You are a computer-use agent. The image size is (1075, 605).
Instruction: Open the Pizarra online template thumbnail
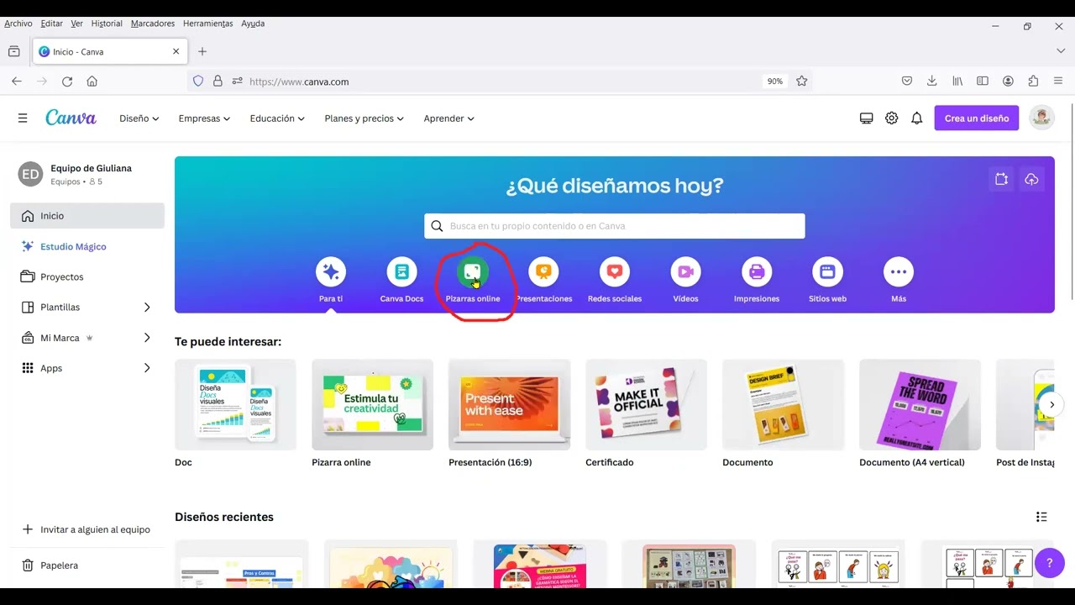tap(372, 405)
